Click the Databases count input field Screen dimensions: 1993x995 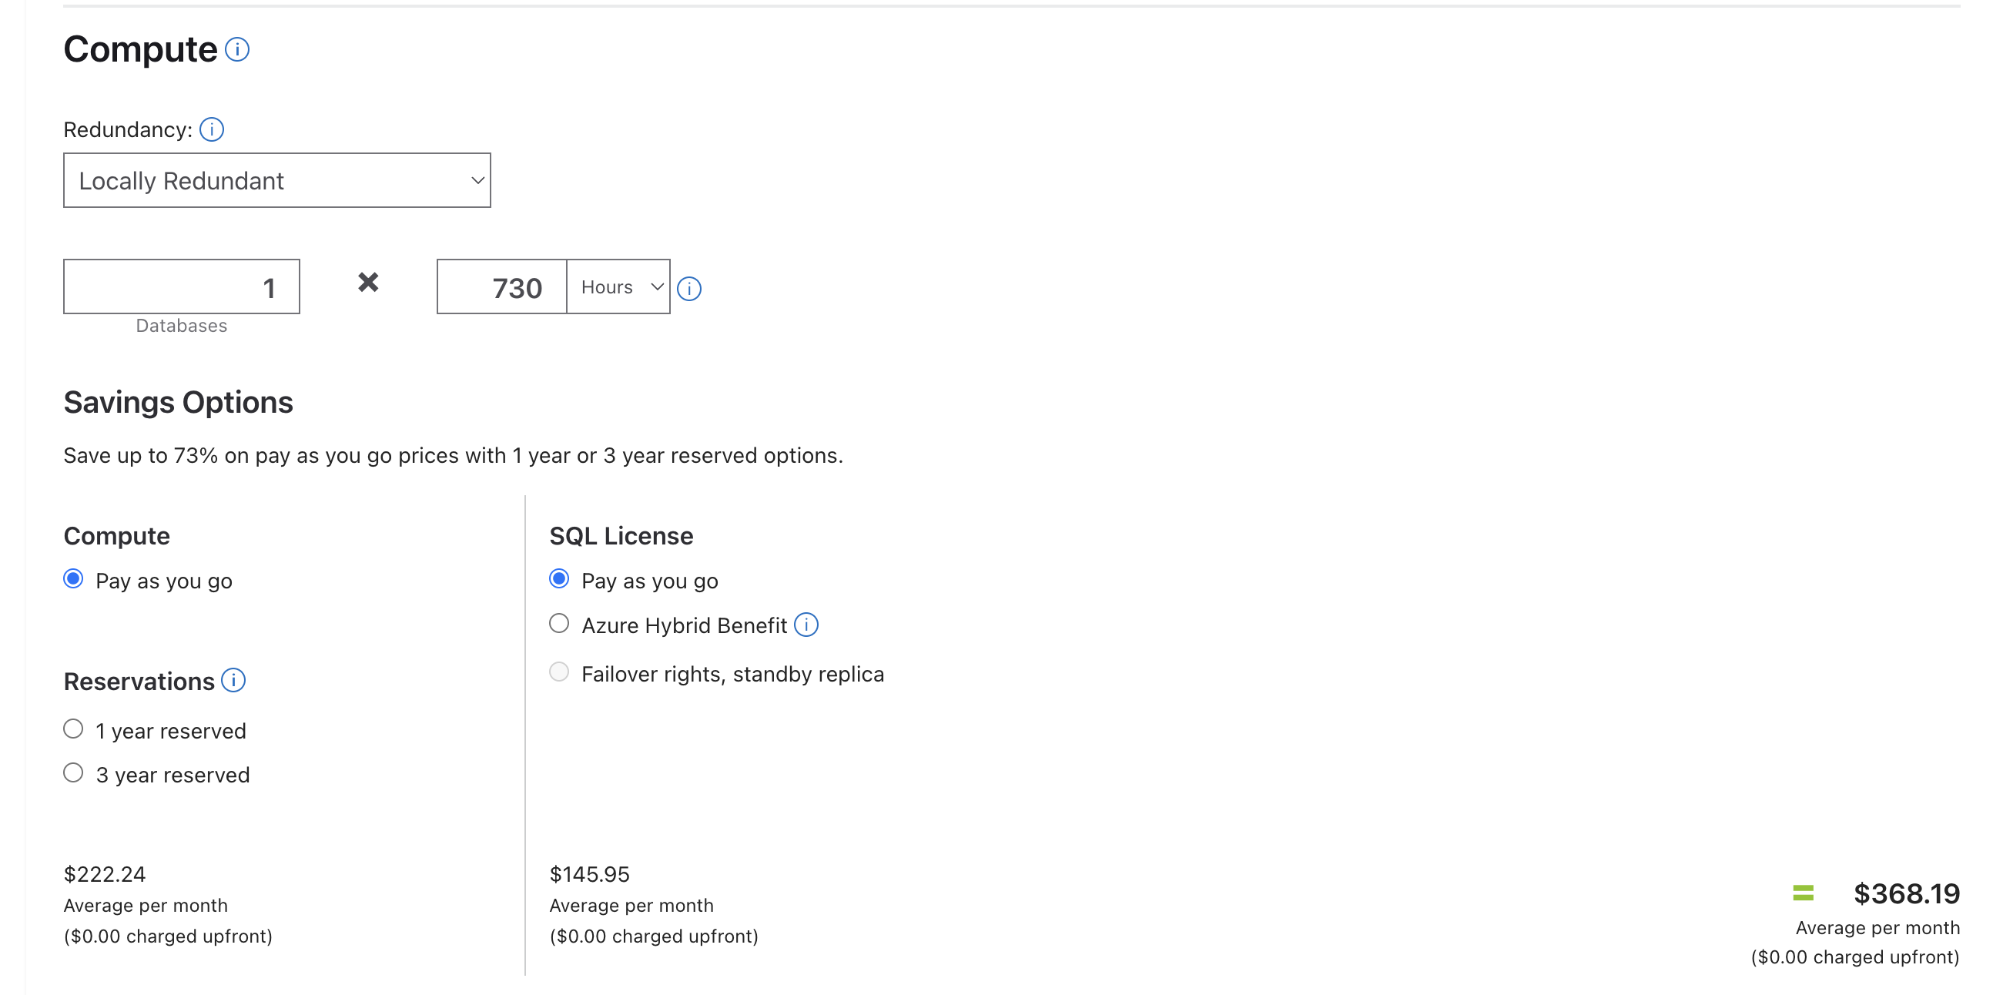click(x=182, y=287)
